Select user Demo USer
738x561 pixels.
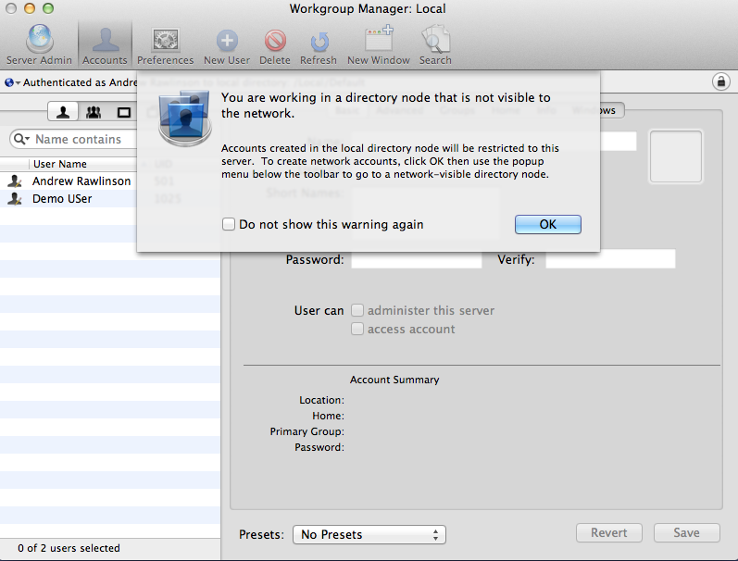tap(62, 199)
